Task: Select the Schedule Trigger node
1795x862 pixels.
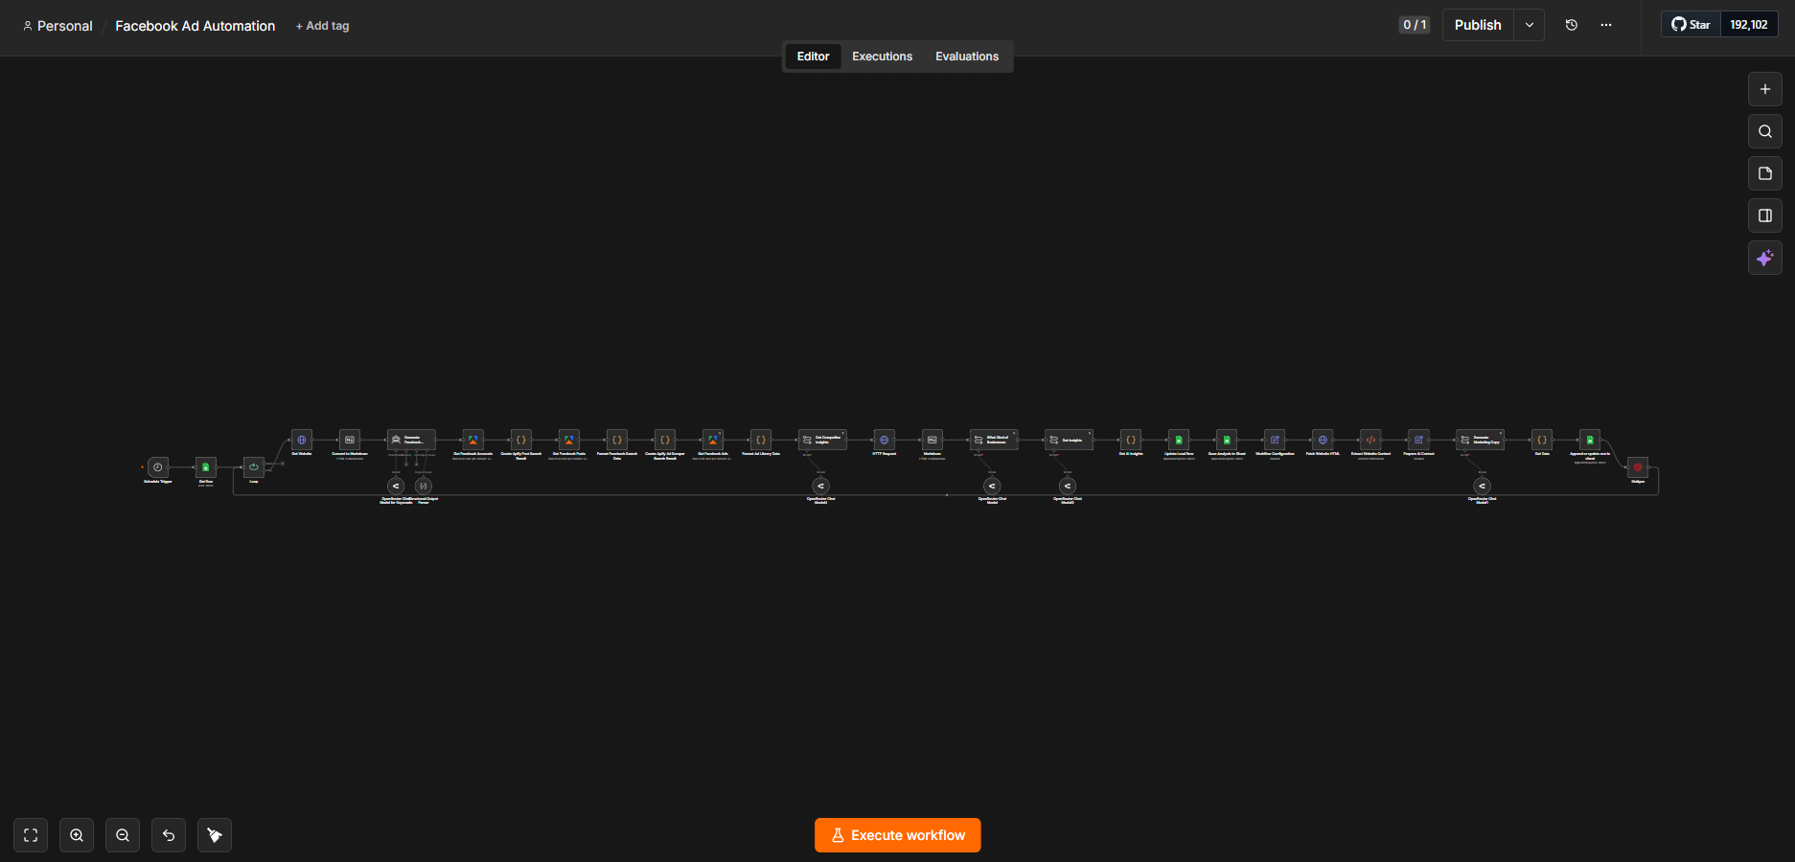Action: click(158, 467)
